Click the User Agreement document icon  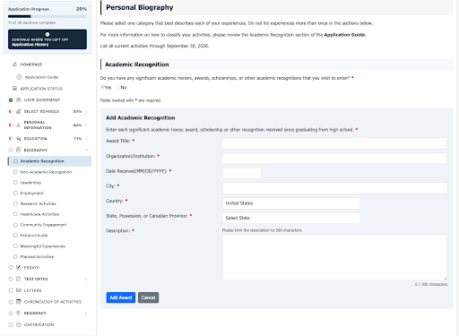18,99
